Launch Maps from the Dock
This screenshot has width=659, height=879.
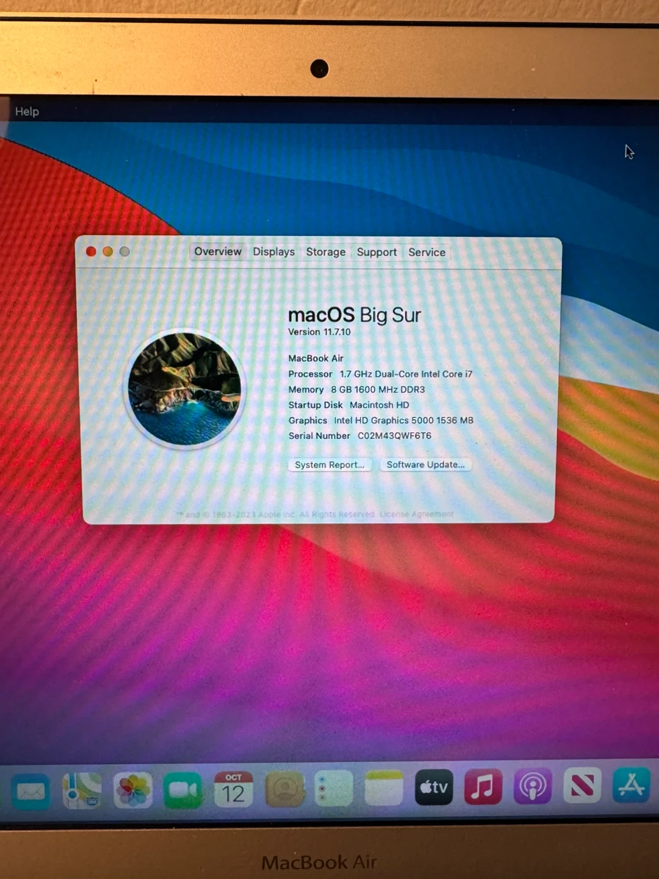pyautogui.click(x=82, y=790)
